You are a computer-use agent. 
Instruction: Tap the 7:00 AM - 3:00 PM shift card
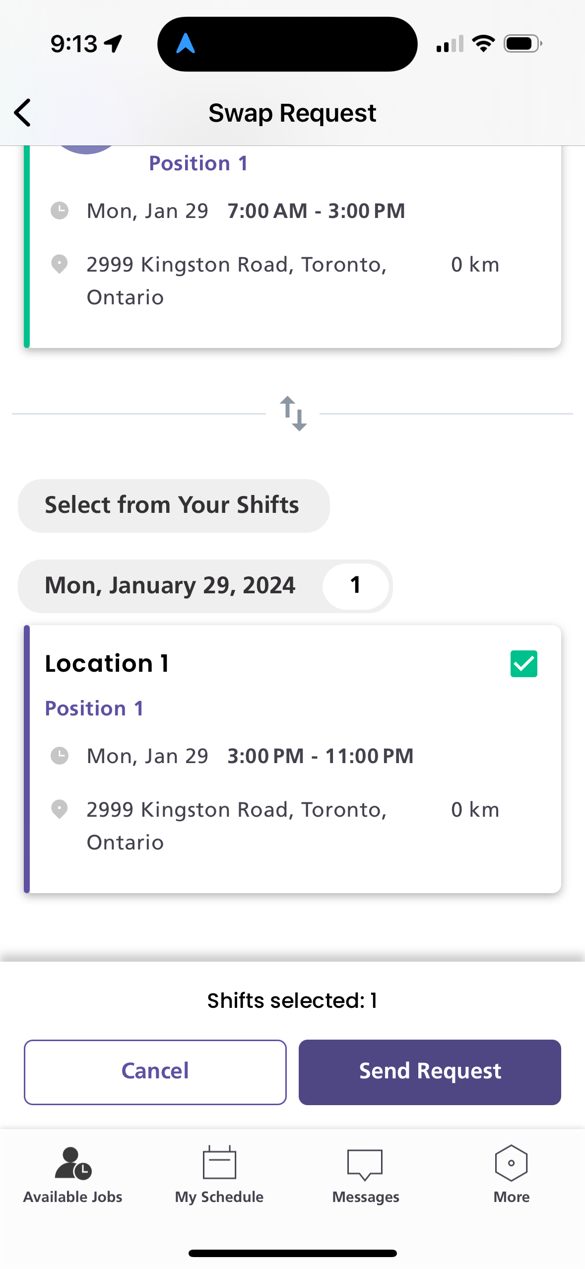click(x=293, y=247)
